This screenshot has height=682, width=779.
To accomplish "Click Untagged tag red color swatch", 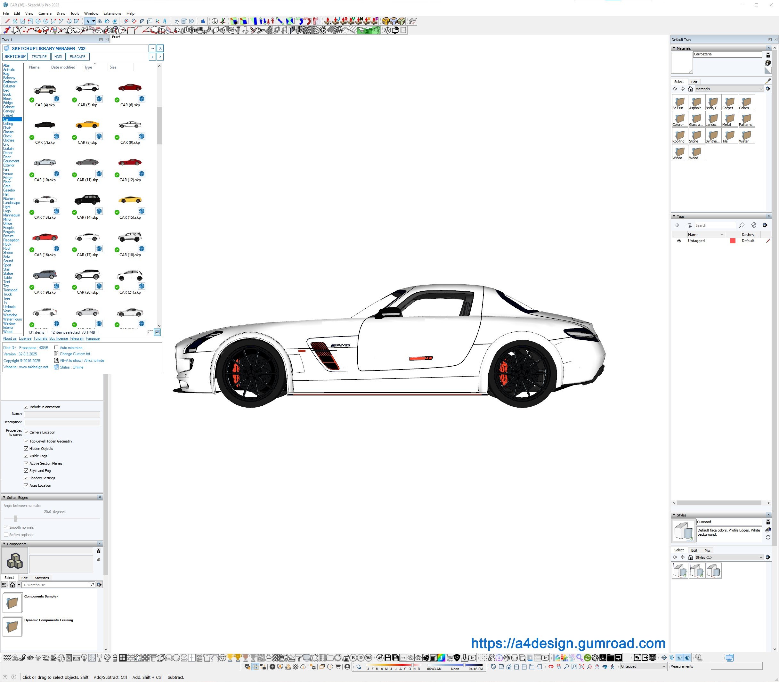I will click(x=733, y=241).
